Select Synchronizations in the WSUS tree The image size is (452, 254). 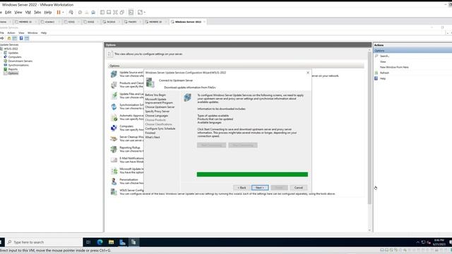click(x=18, y=65)
